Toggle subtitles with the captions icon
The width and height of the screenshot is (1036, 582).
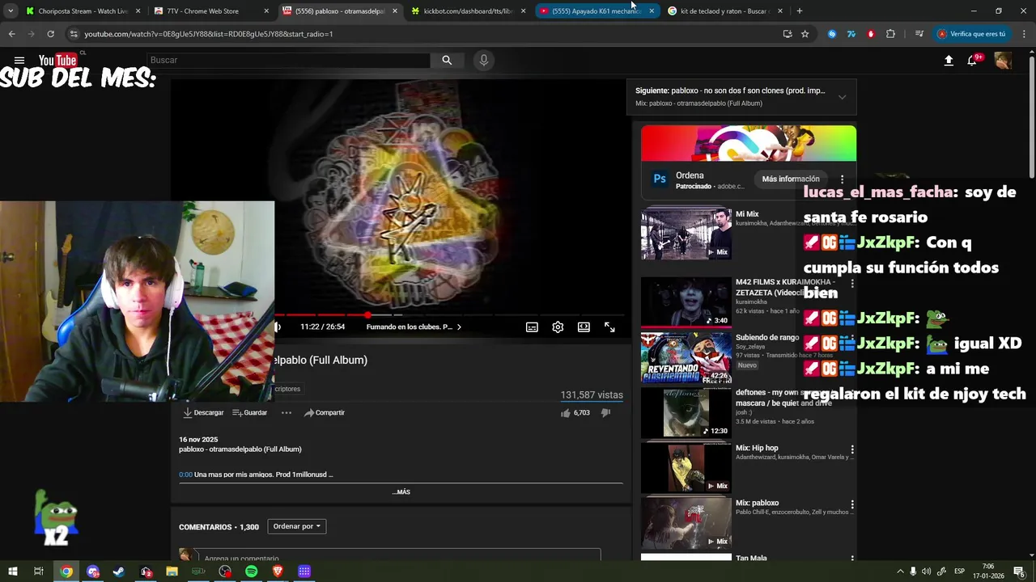[532, 327]
